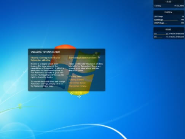
Task: Open the Rainmeter Manual link
Action: (78, 83)
